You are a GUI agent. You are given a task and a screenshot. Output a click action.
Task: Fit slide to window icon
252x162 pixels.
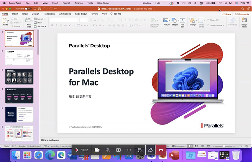pos(247,146)
